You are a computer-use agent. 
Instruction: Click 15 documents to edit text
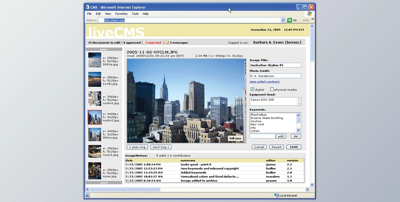coord(104,43)
